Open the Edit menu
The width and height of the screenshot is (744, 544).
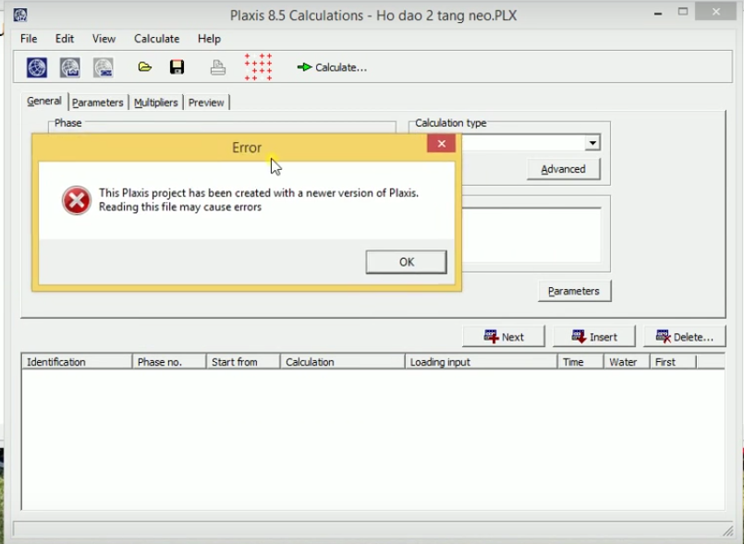65,39
